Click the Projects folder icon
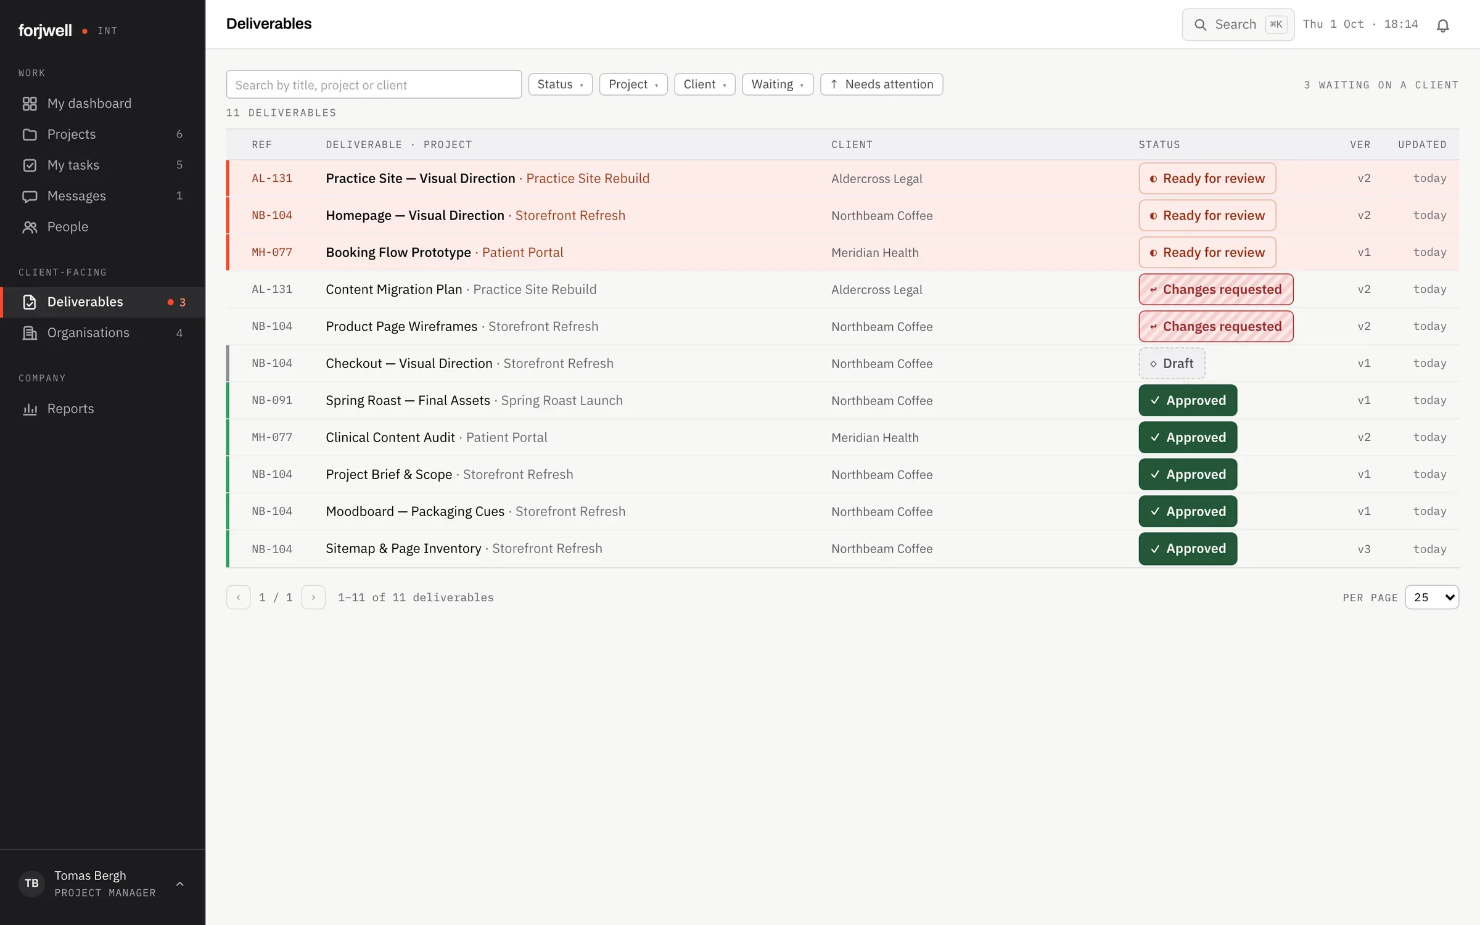1480x925 pixels. (x=30, y=134)
